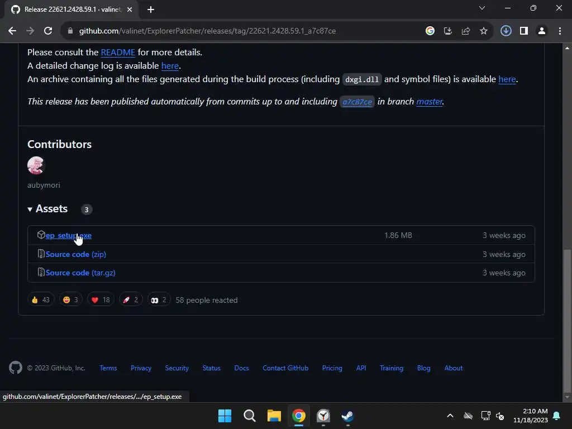
Task: Click the 1.86 MB file size text
Action: coord(398,235)
